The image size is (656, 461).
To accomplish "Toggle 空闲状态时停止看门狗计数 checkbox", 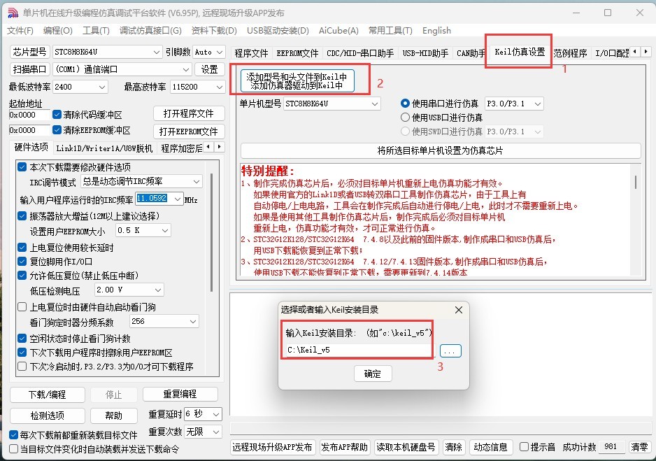I will pyautogui.click(x=22, y=338).
